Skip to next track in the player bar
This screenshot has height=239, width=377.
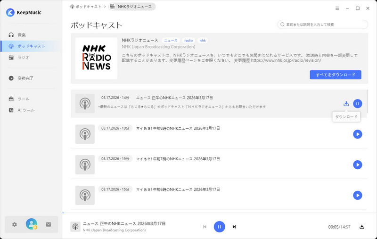(x=234, y=227)
